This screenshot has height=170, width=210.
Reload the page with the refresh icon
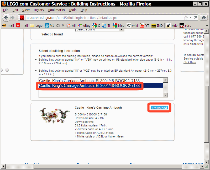tap(195, 18)
